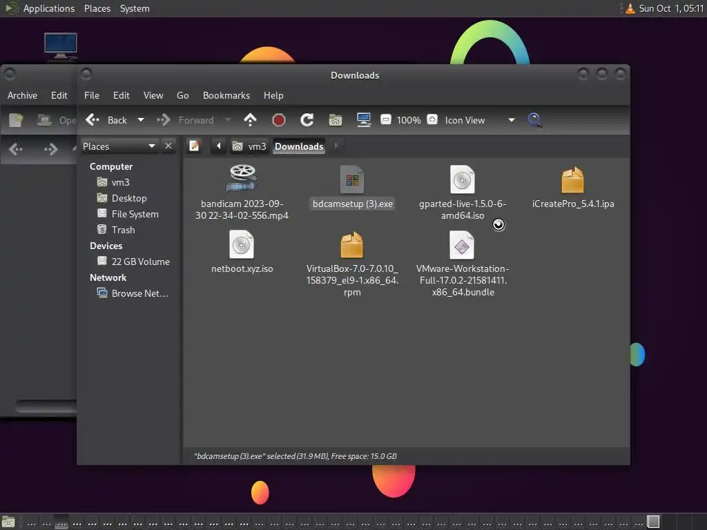The image size is (707, 530).
Task: Go back in the archive manager window
Action: (16, 149)
